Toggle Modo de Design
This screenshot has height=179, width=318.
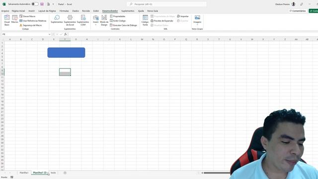(x=104, y=20)
